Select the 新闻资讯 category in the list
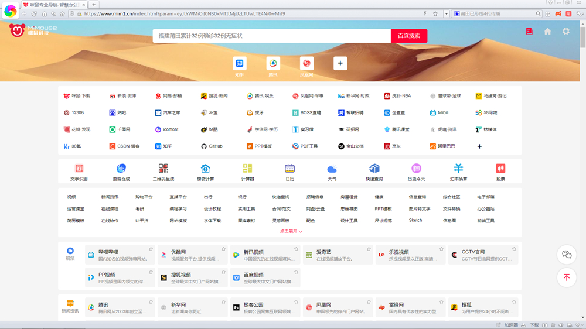Viewport: 586px width, 329px height. point(110,197)
